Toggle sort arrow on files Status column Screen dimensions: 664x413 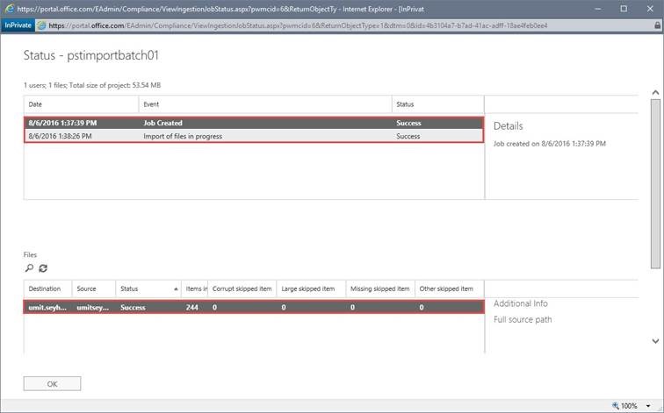point(176,289)
